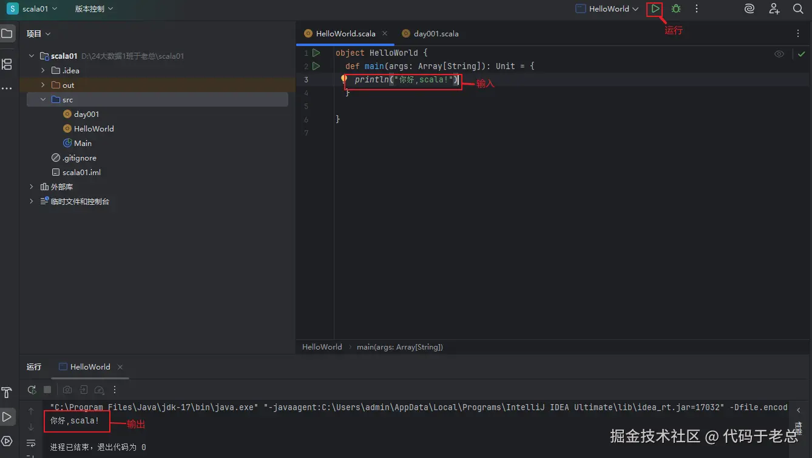
Task: Open the Project tool window folder icon
Action: pos(7,33)
